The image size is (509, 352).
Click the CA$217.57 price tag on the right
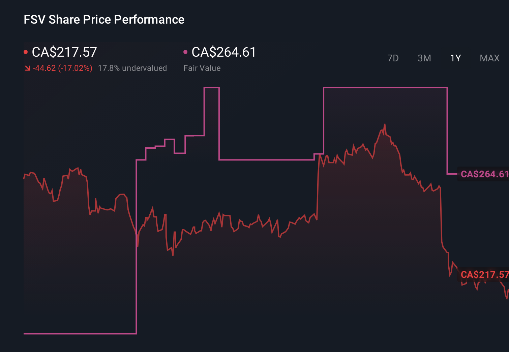[x=483, y=275]
